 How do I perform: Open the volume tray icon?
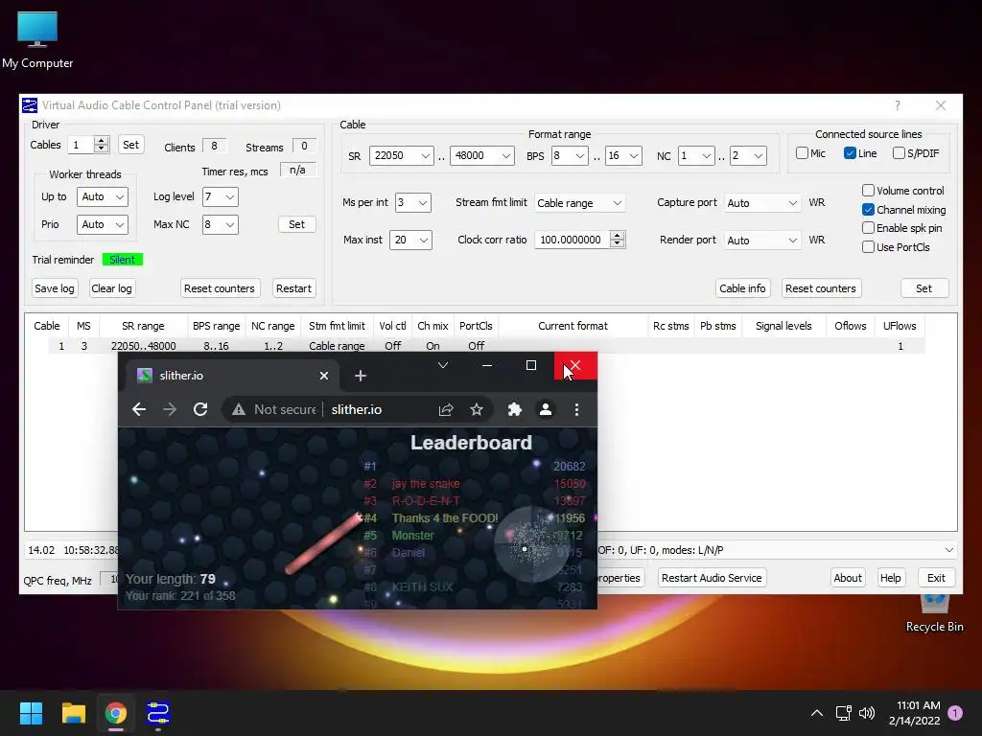click(x=867, y=713)
